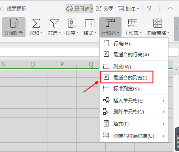This screenshot has height=152, width=179.
Task: Collapse the ribbon with the up chevron
Action: coord(170,9)
